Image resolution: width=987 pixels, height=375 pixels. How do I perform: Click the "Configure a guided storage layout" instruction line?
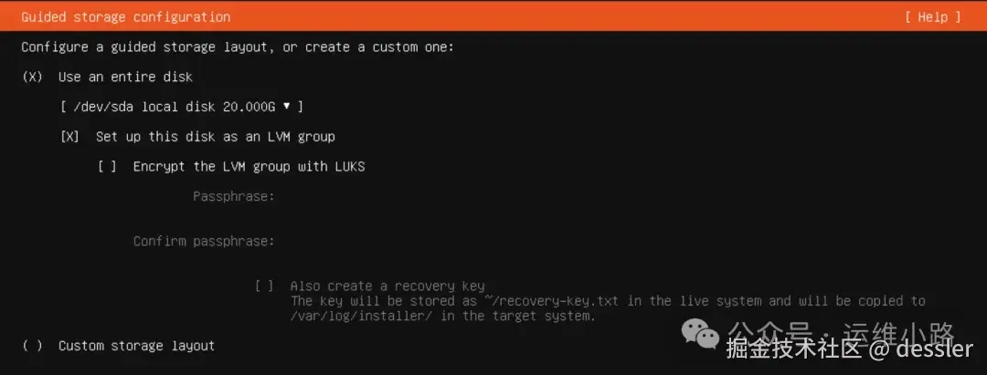[238, 47]
